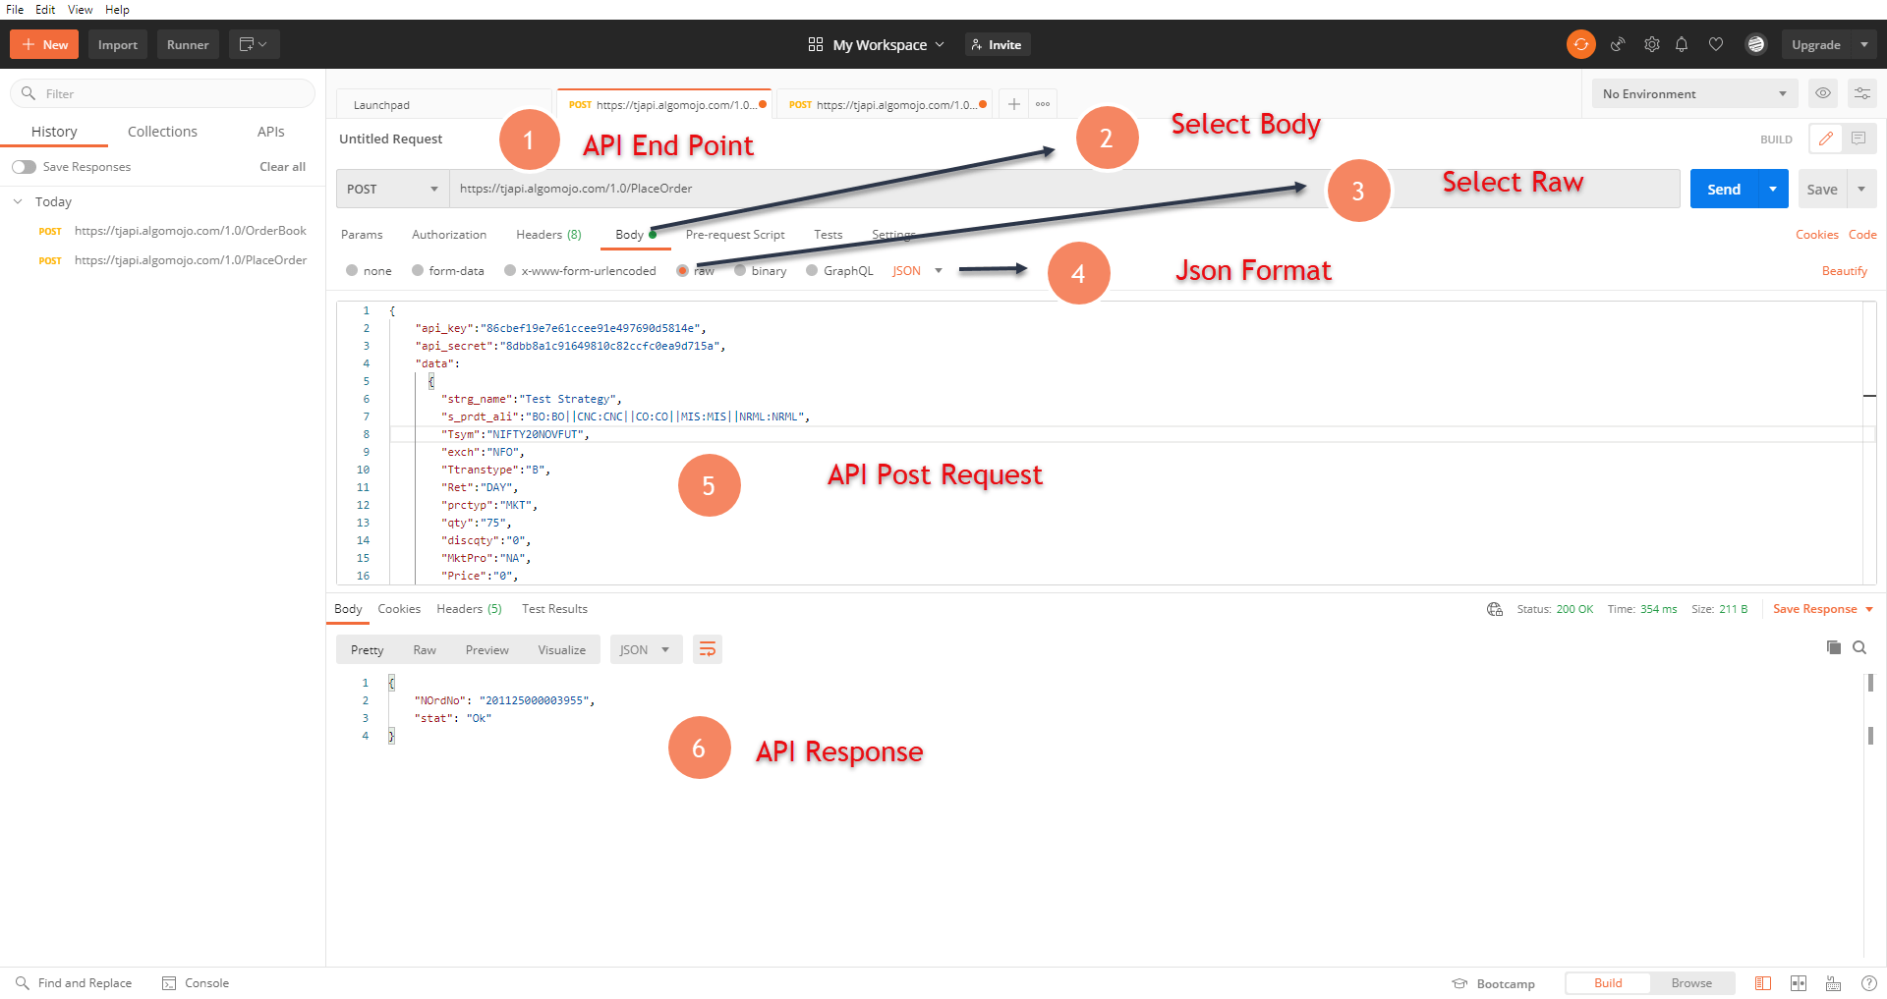Screen dimensions: 1887x999
Task: Open search in response with magnifier icon
Action: pyautogui.click(x=1859, y=648)
